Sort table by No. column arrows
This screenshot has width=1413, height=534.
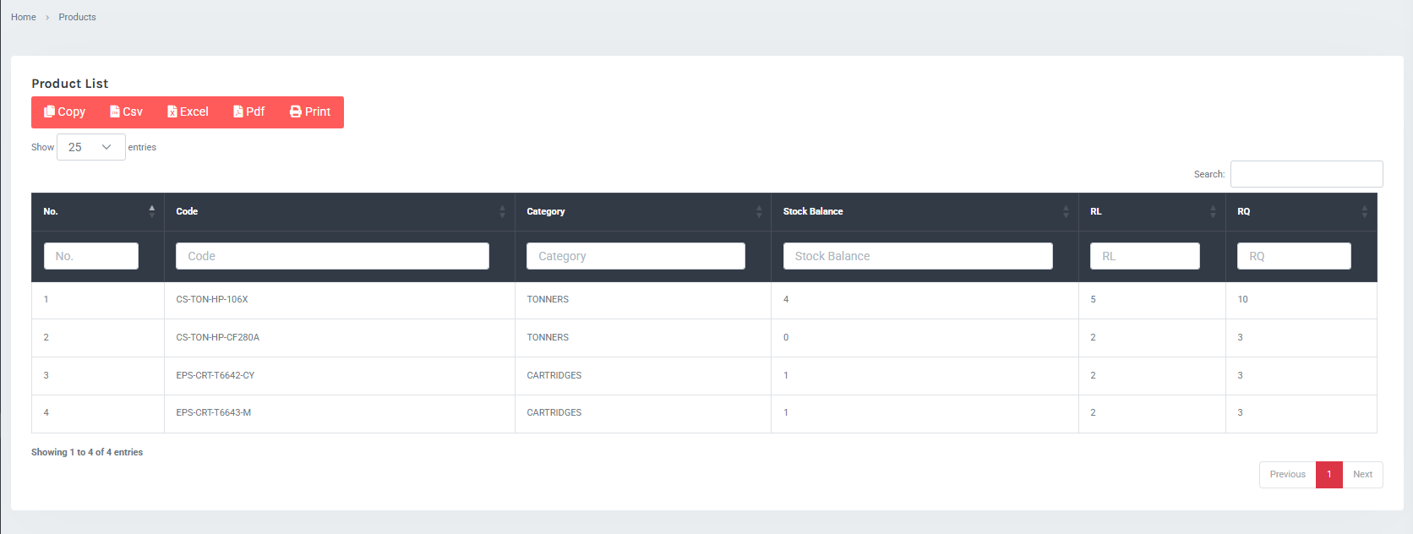(x=152, y=211)
